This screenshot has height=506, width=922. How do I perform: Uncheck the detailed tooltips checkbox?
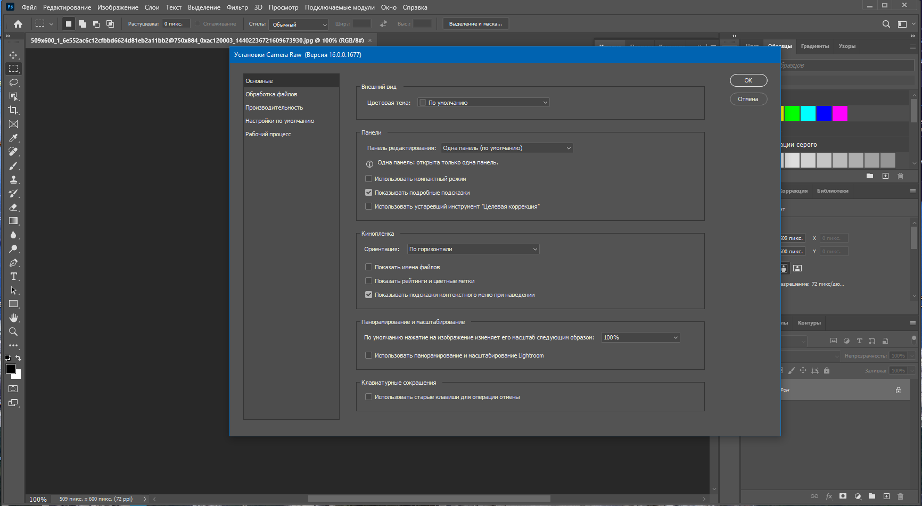[368, 193]
